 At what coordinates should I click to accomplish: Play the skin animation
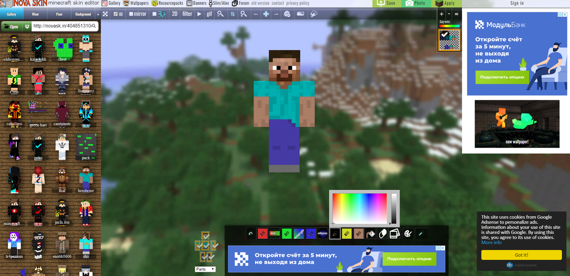click(199, 14)
